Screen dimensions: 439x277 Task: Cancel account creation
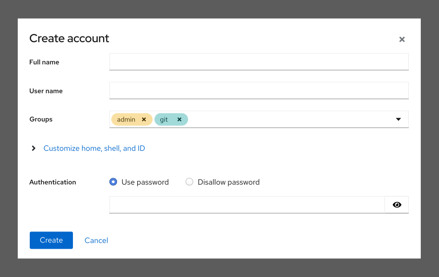pyautogui.click(x=96, y=240)
